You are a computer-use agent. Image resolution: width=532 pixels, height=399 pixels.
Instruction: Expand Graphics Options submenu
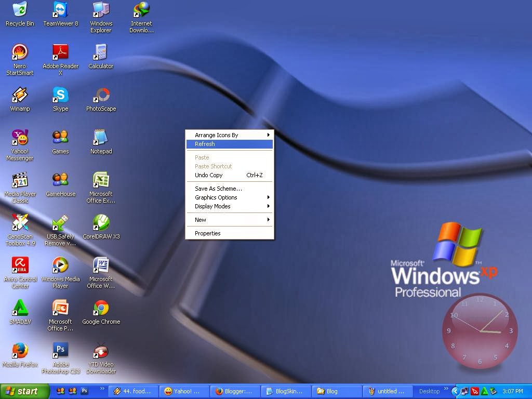pos(230,197)
